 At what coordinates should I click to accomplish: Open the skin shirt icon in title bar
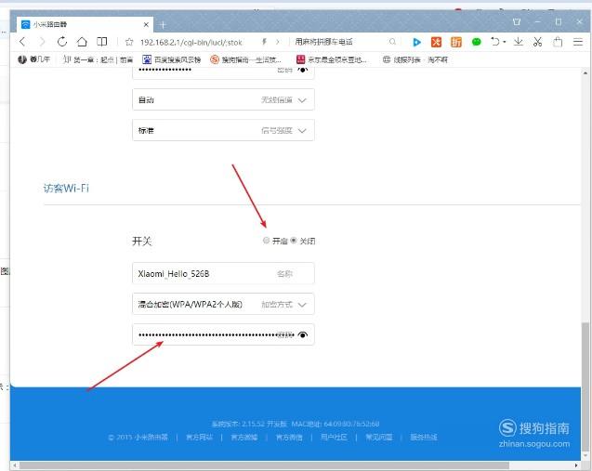[517, 22]
